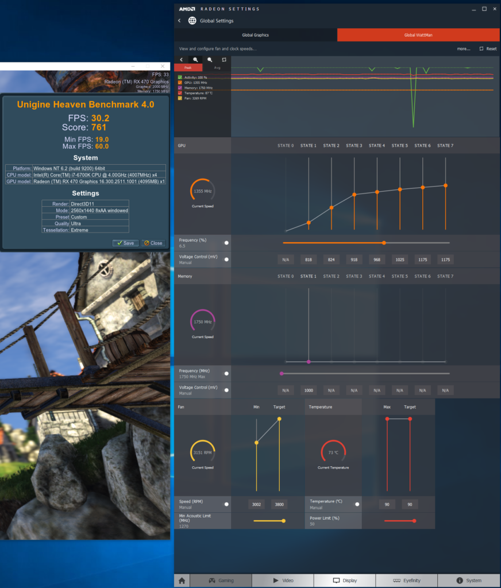
Task: Click the 1355 MHz GPU speed gauge
Action: tap(203, 191)
